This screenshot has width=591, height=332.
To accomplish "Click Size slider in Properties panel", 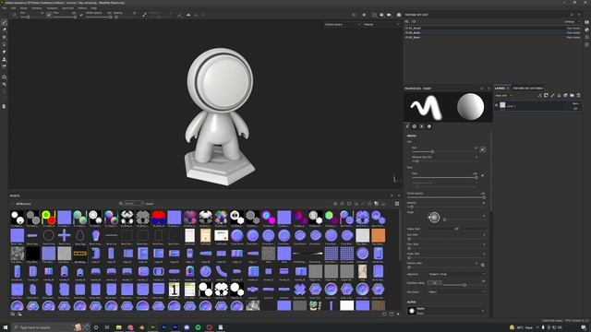I will tap(445, 151).
